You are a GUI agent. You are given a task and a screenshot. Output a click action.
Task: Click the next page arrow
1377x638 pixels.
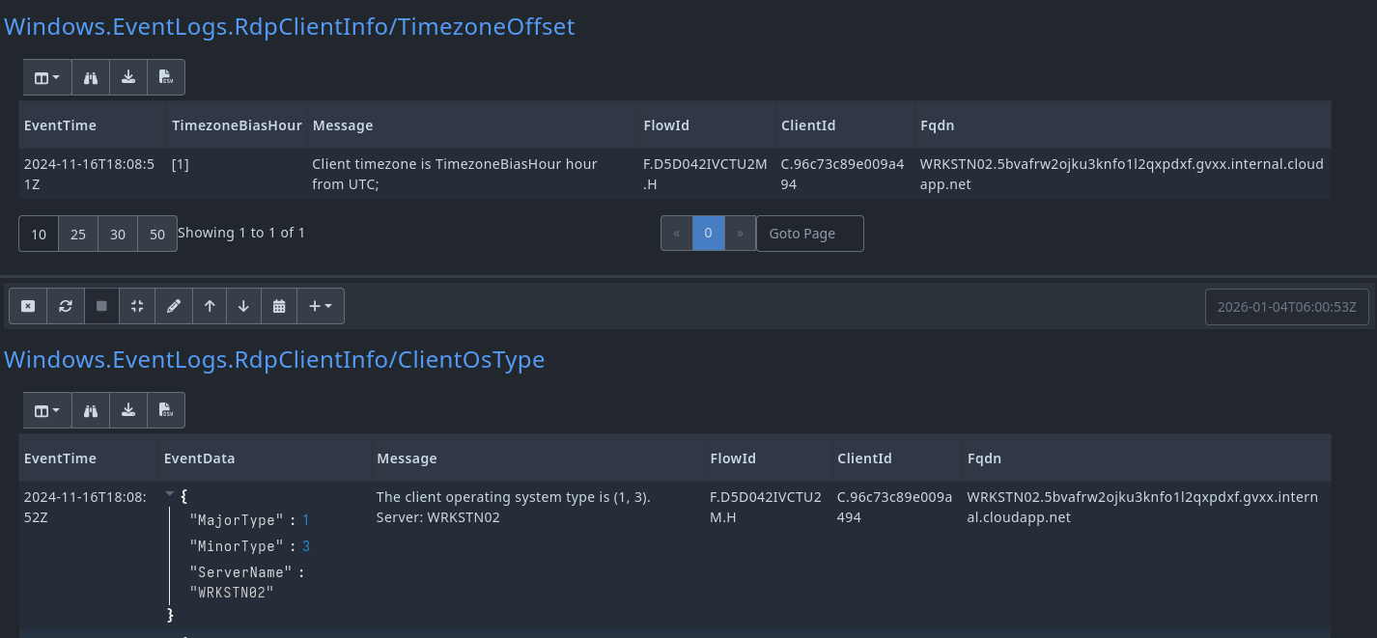pos(740,234)
